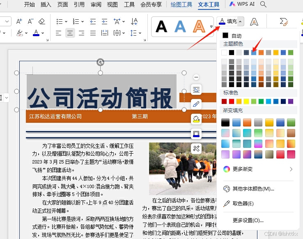Select the orange outline text style preset
This screenshot has width=303, height=239.
coord(199,27)
